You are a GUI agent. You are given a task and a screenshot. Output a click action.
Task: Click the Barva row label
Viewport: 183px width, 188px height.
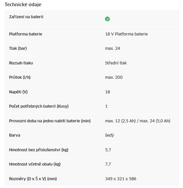pyautogui.click(x=15, y=135)
